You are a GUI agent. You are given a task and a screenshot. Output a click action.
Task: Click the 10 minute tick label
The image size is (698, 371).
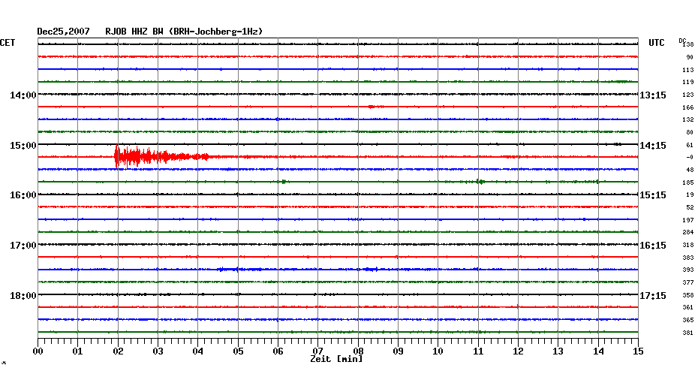(x=438, y=351)
